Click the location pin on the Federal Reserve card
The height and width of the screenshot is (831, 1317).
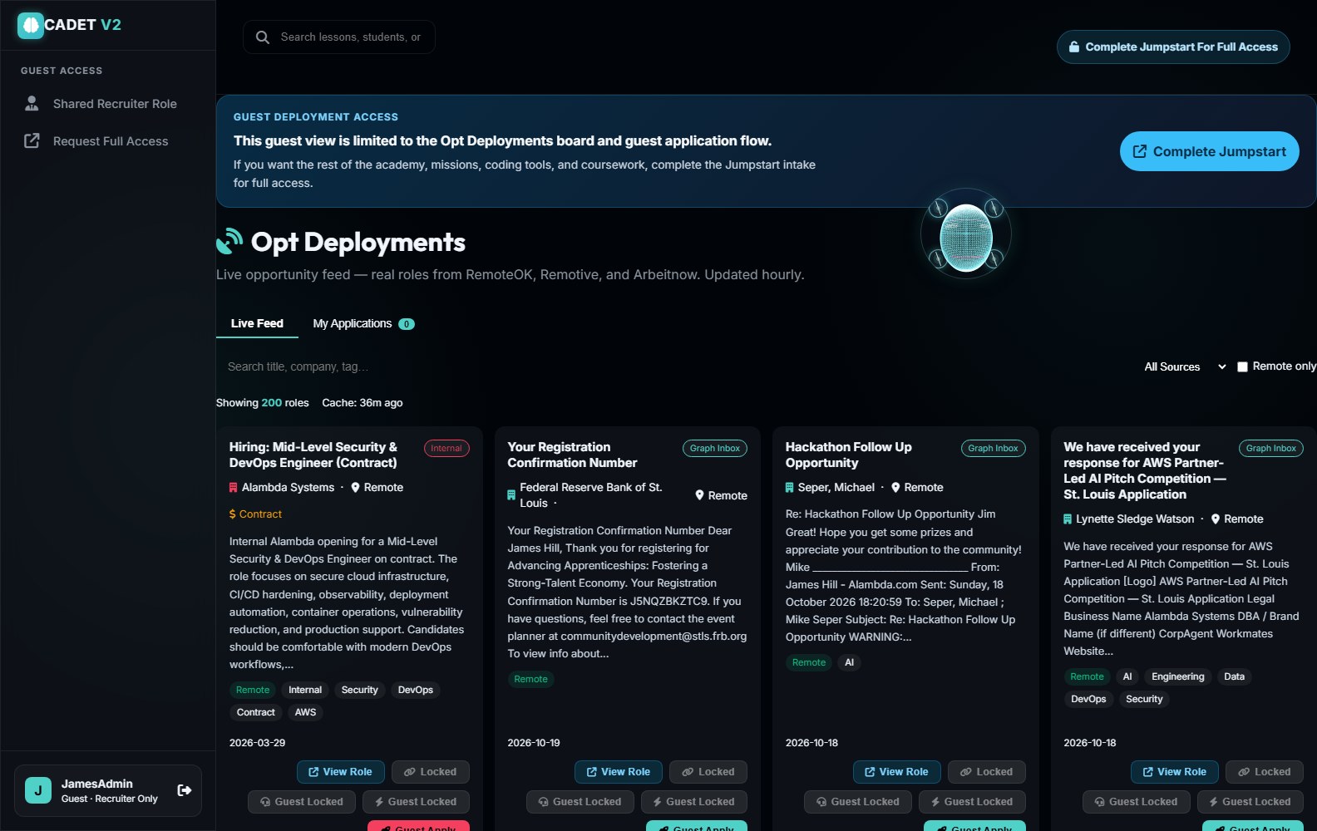700,495
